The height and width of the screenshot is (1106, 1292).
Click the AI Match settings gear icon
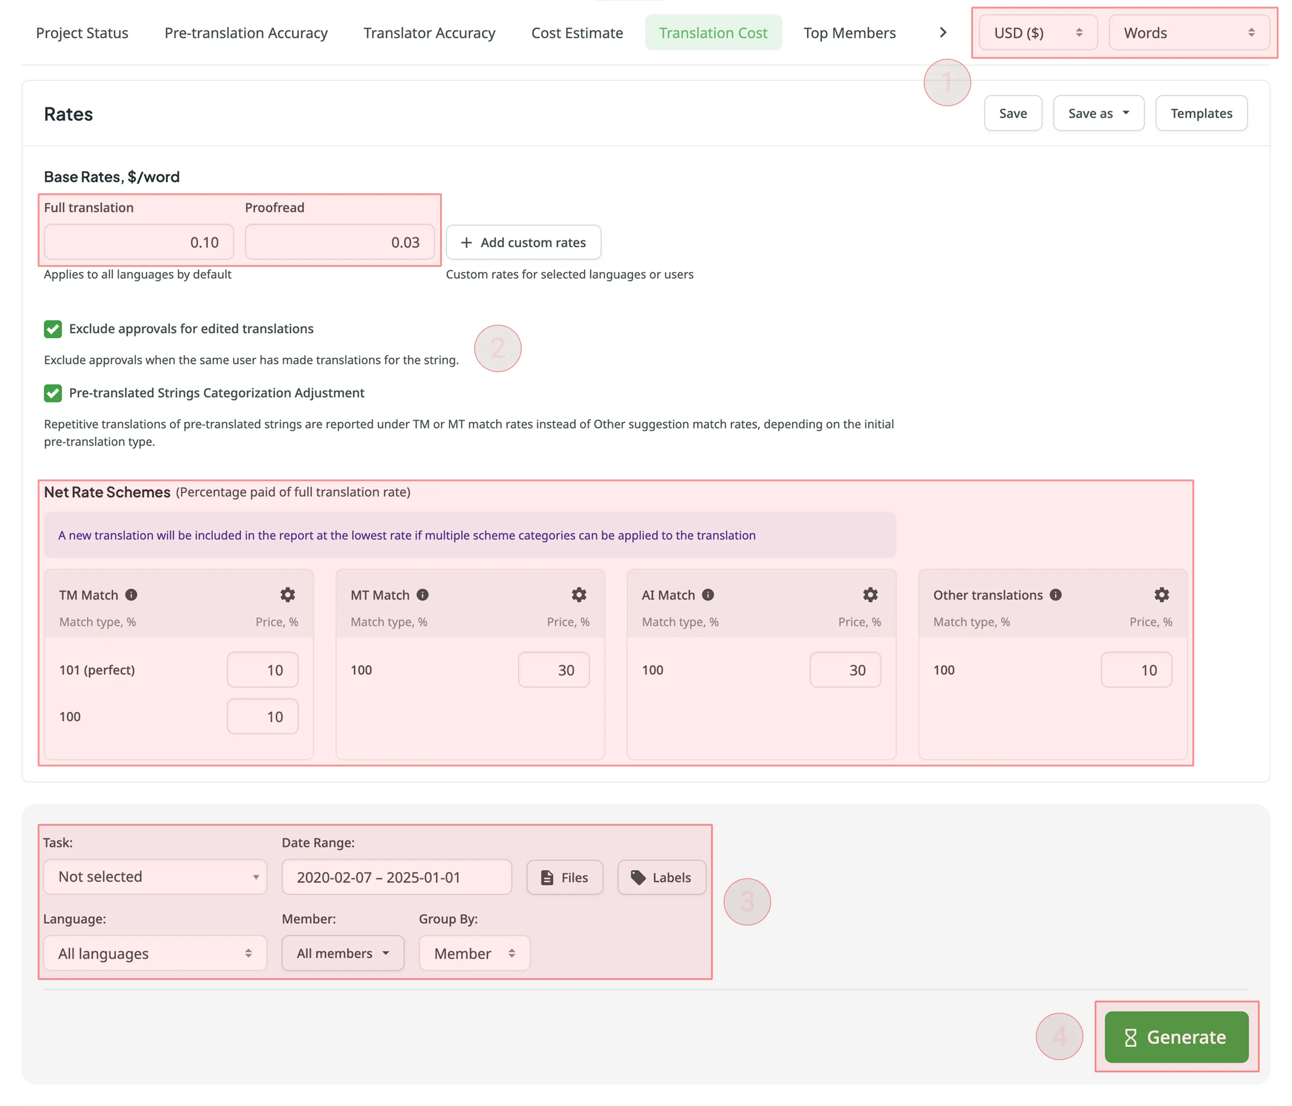click(x=870, y=594)
